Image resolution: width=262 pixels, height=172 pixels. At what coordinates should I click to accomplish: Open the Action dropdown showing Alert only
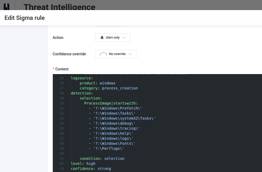(113, 38)
